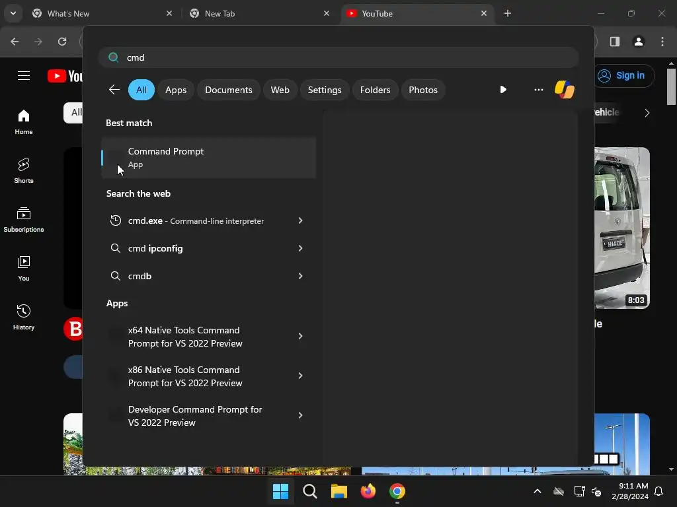Click the cloud sync tray icon

tap(558, 491)
